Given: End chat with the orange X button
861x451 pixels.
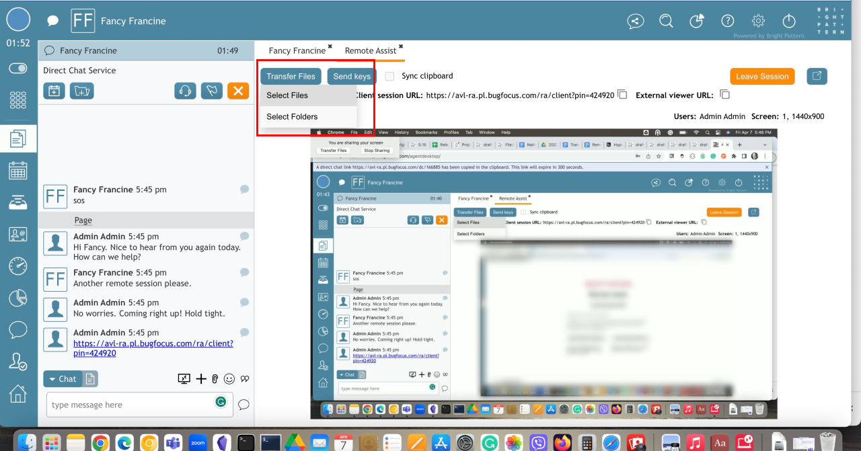Looking at the screenshot, I should pos(237,91).
